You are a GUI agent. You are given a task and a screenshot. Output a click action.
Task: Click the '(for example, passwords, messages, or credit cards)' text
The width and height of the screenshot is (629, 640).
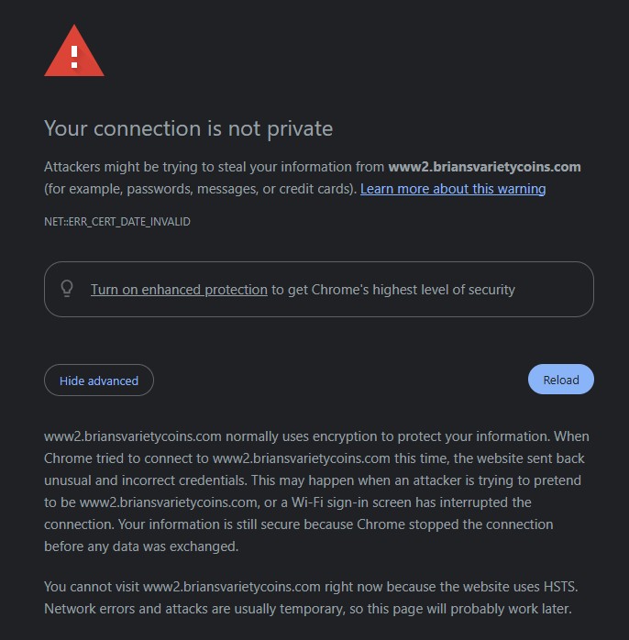[x=201, y=189]
